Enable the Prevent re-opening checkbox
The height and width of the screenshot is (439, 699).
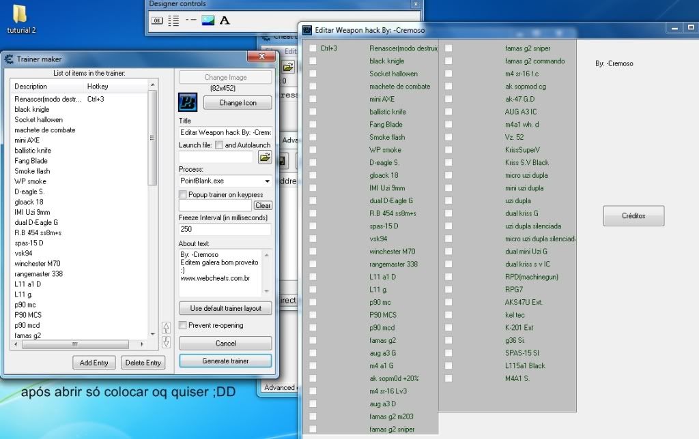click(183, 326)
